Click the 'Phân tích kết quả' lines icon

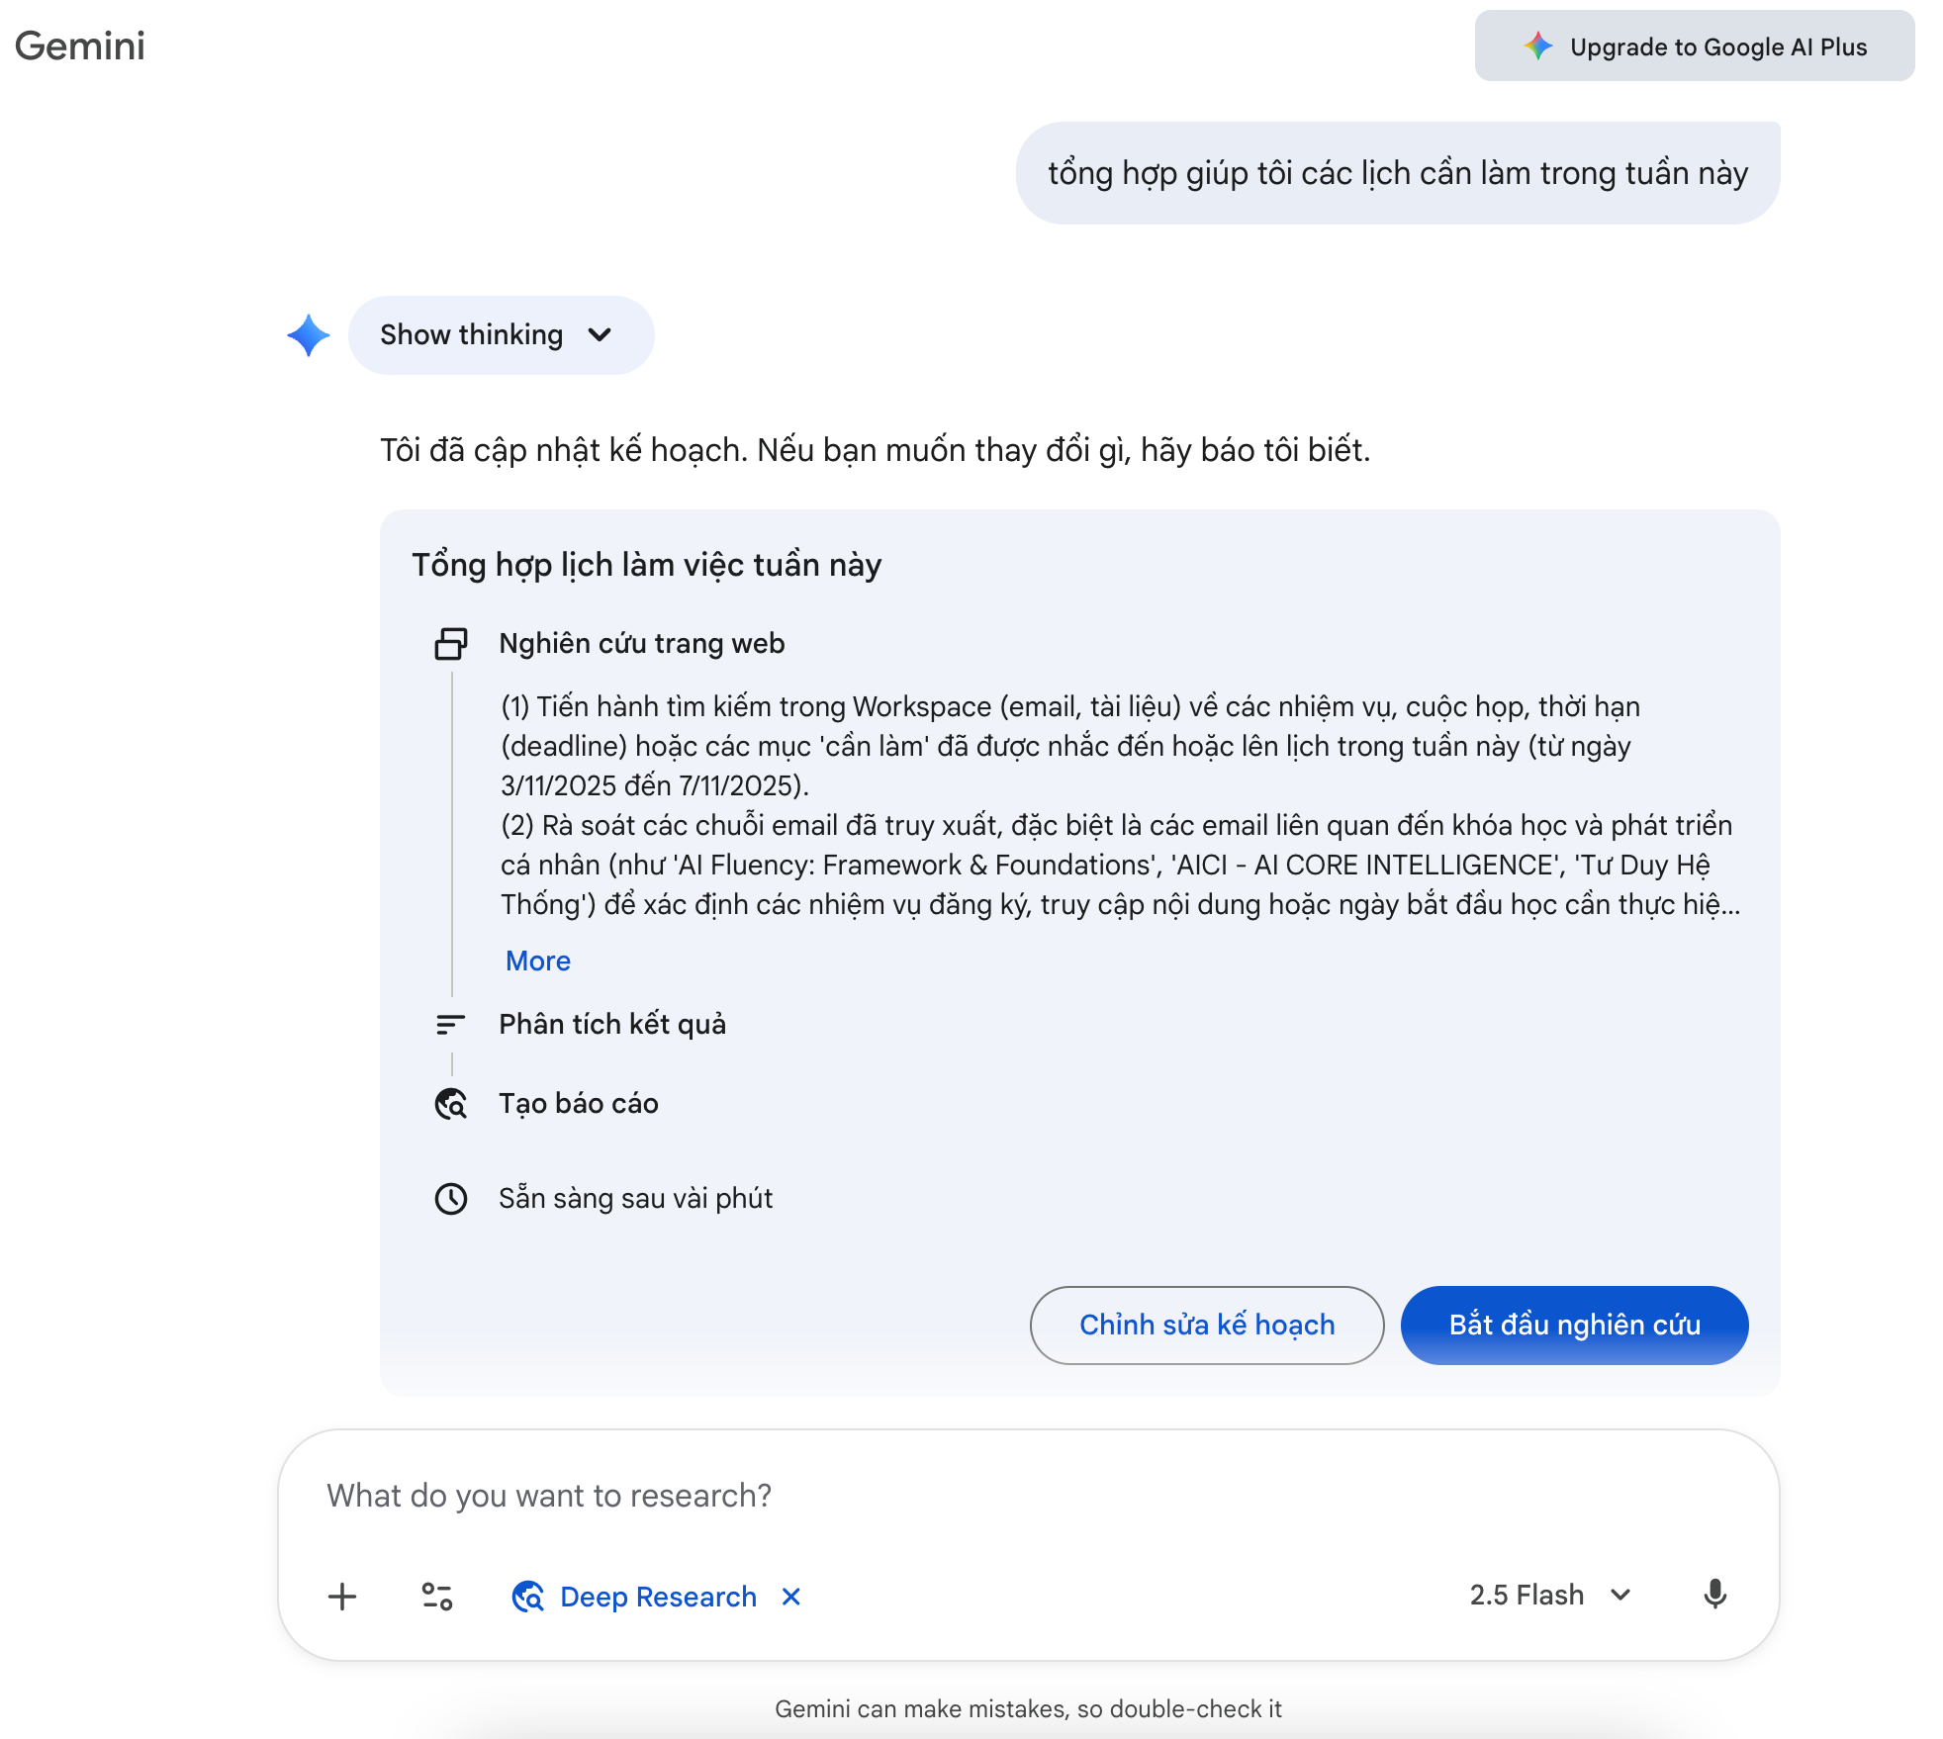[x=451, y=1024]
